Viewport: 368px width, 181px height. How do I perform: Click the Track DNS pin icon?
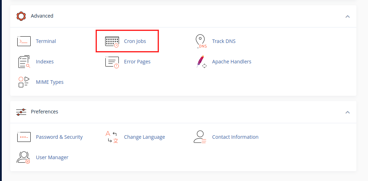(200, 41)
